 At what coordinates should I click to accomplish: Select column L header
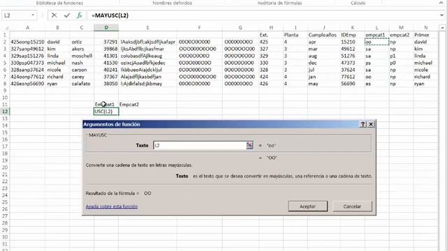pos(377,28)
